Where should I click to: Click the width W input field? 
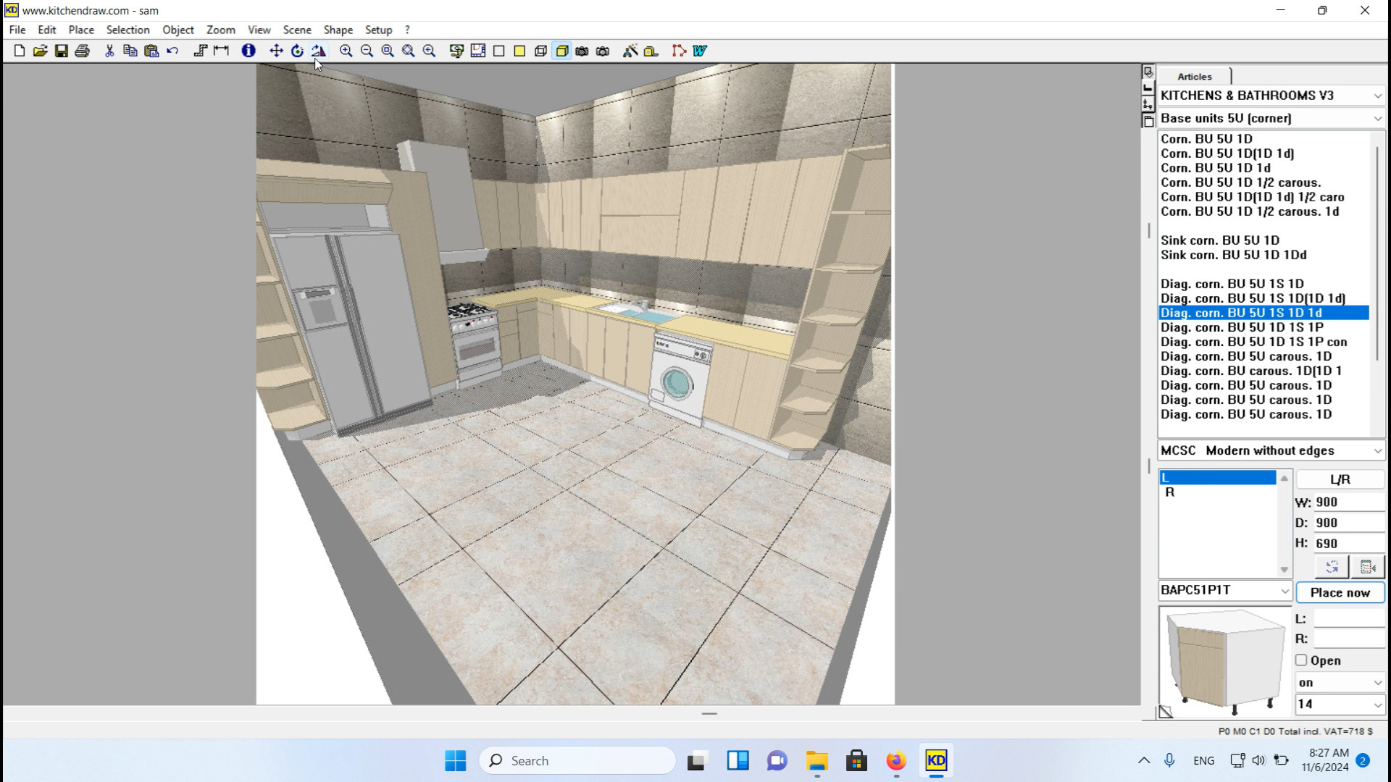[x=1348, y=502]
